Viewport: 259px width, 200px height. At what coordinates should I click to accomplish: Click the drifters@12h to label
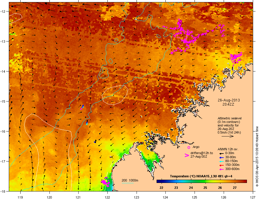tap(202, 153)
